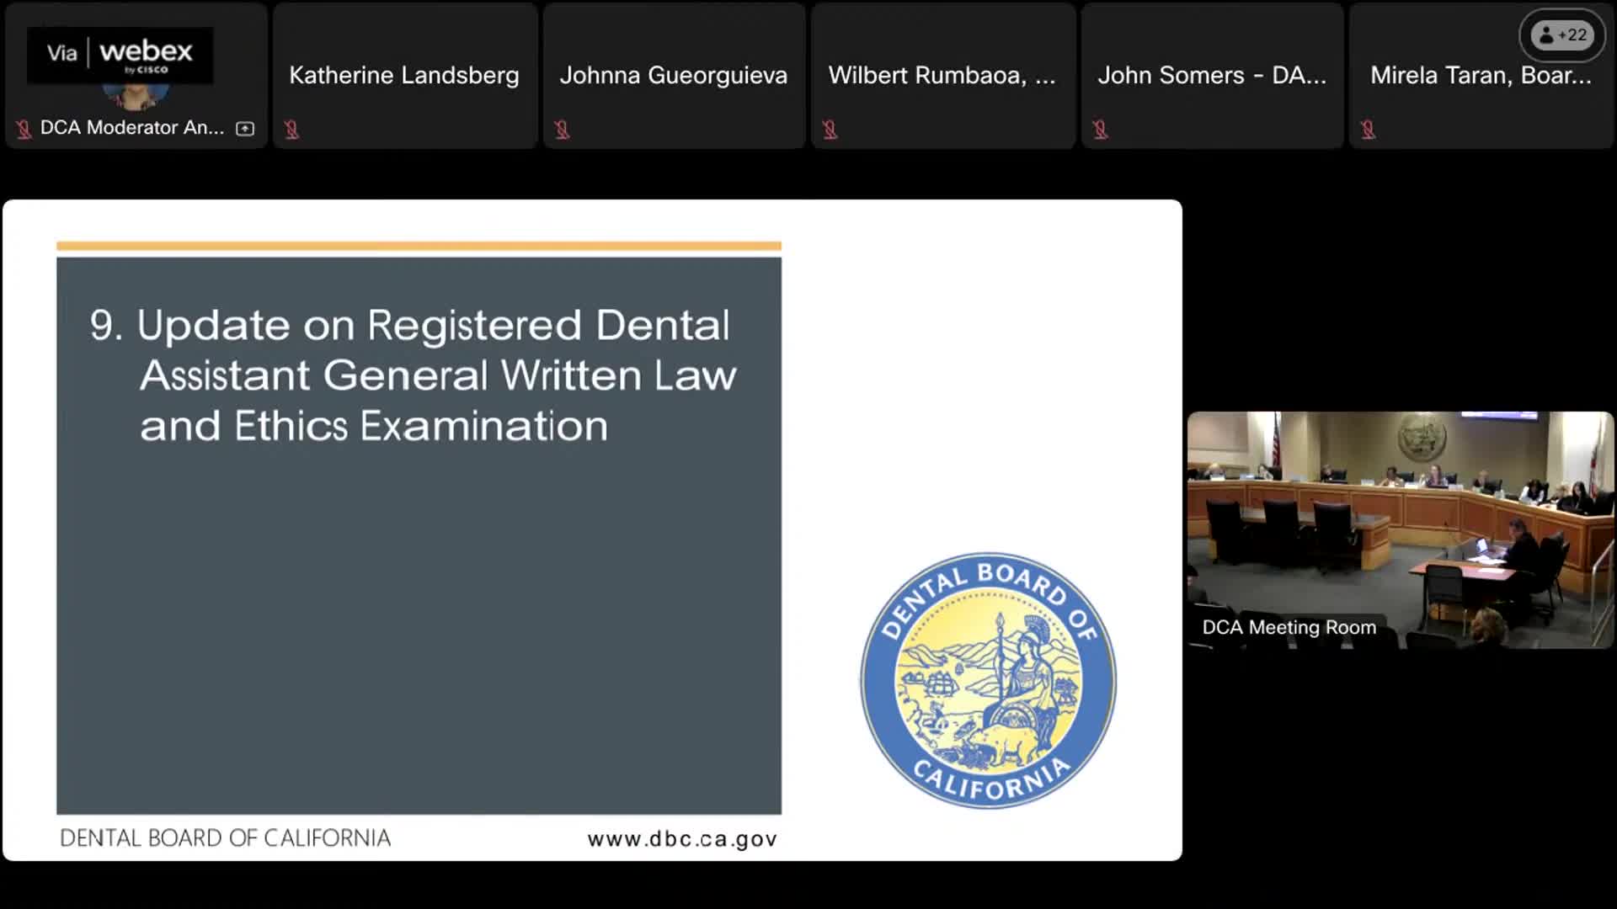Open the www.dbc.ca.gov link

coord(681,837)
